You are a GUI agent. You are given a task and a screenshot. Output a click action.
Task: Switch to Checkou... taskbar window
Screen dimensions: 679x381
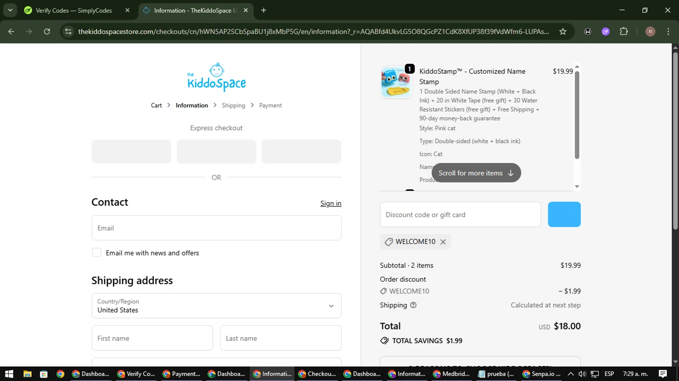point(317,374)
